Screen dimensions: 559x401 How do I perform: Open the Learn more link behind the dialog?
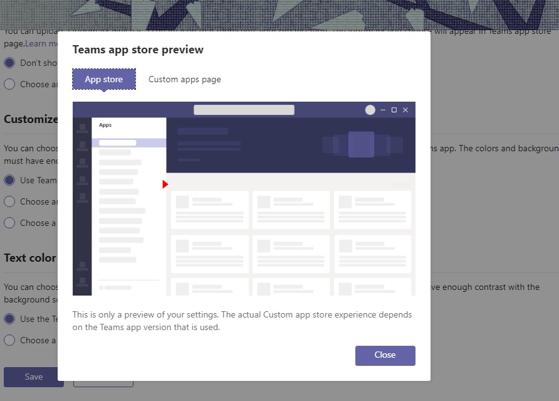[x=41, y=43]
